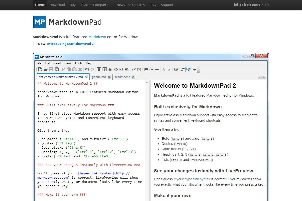Apply bold formatting with the B icon
This screenshot has height=201, width=302.
[99, 69]
